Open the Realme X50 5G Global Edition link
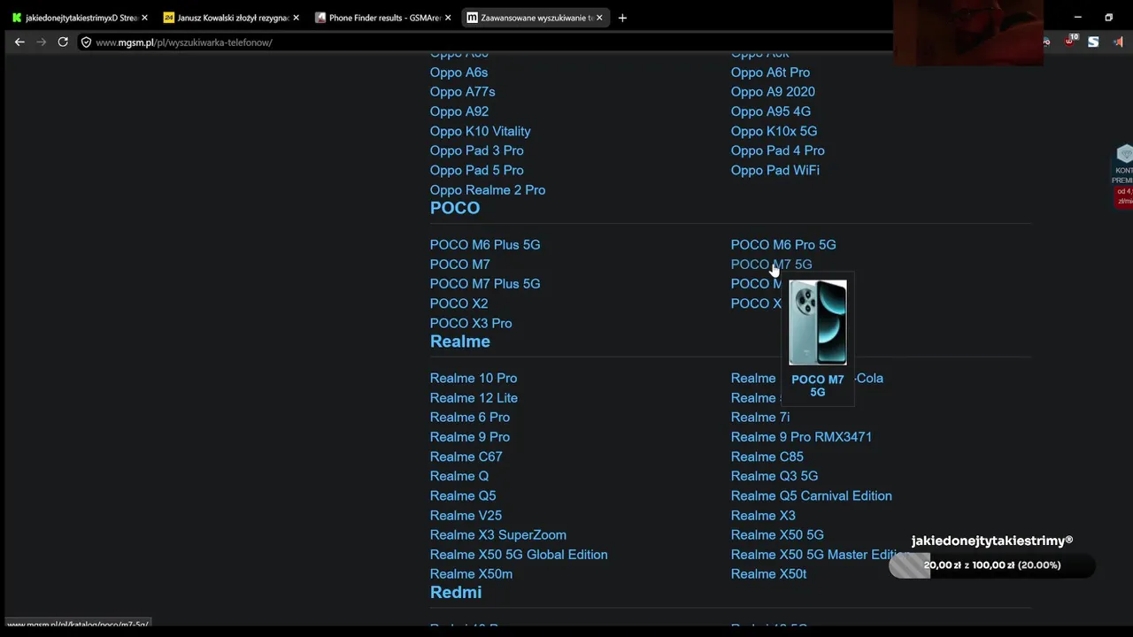Screen dimensions: 1133x637 point(519,555)
